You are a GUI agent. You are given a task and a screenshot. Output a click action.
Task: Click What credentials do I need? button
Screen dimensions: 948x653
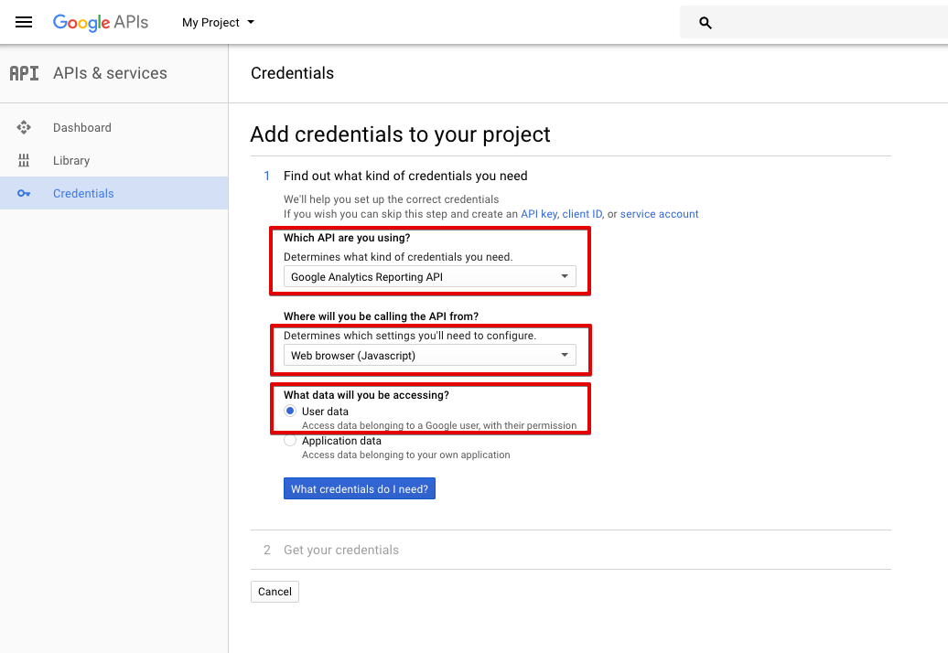359,488
